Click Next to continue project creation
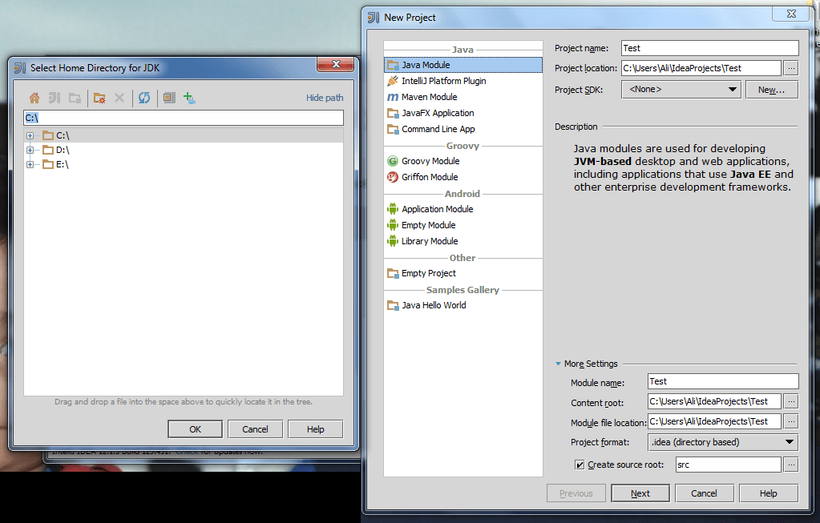This screenshot has height=523, width=820. tap(640, 493)
